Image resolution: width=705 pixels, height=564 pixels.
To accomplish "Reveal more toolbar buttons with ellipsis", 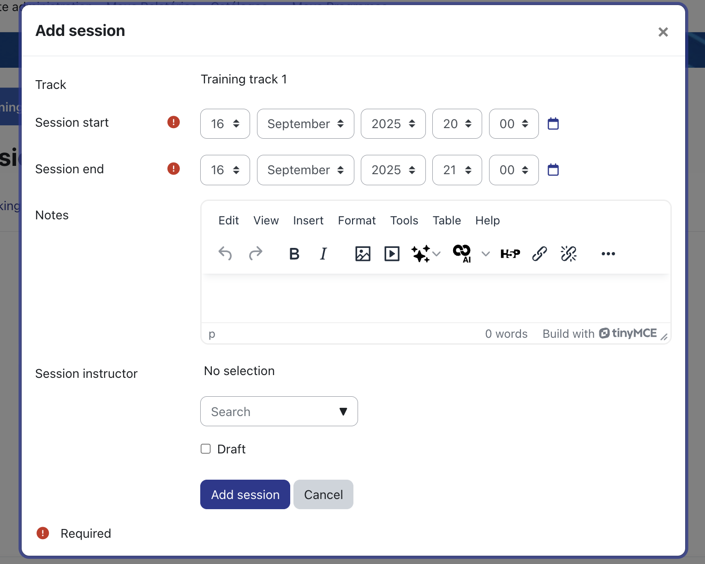I will [608, 253].
